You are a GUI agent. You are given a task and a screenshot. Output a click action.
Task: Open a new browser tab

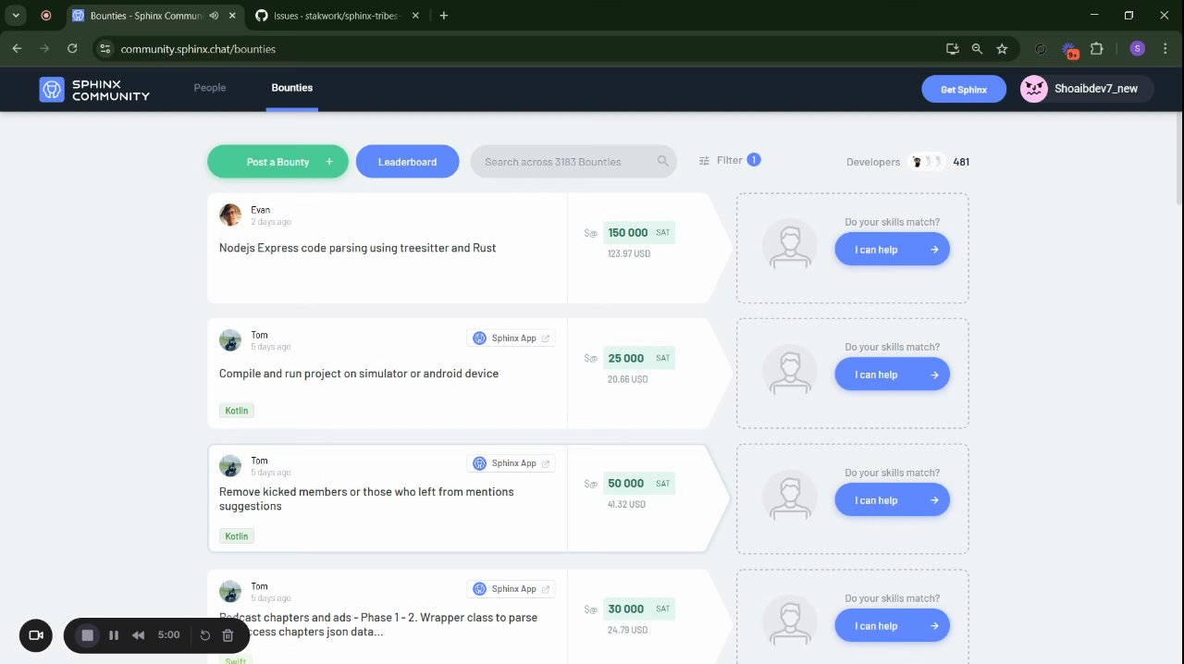[x=444, y=16]
